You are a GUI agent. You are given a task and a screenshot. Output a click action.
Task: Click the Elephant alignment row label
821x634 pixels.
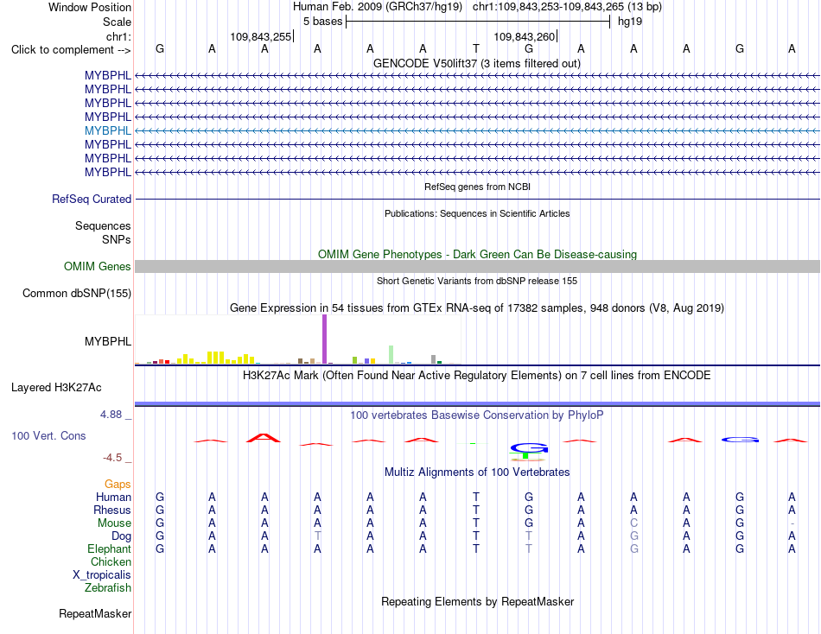point(110,548)
